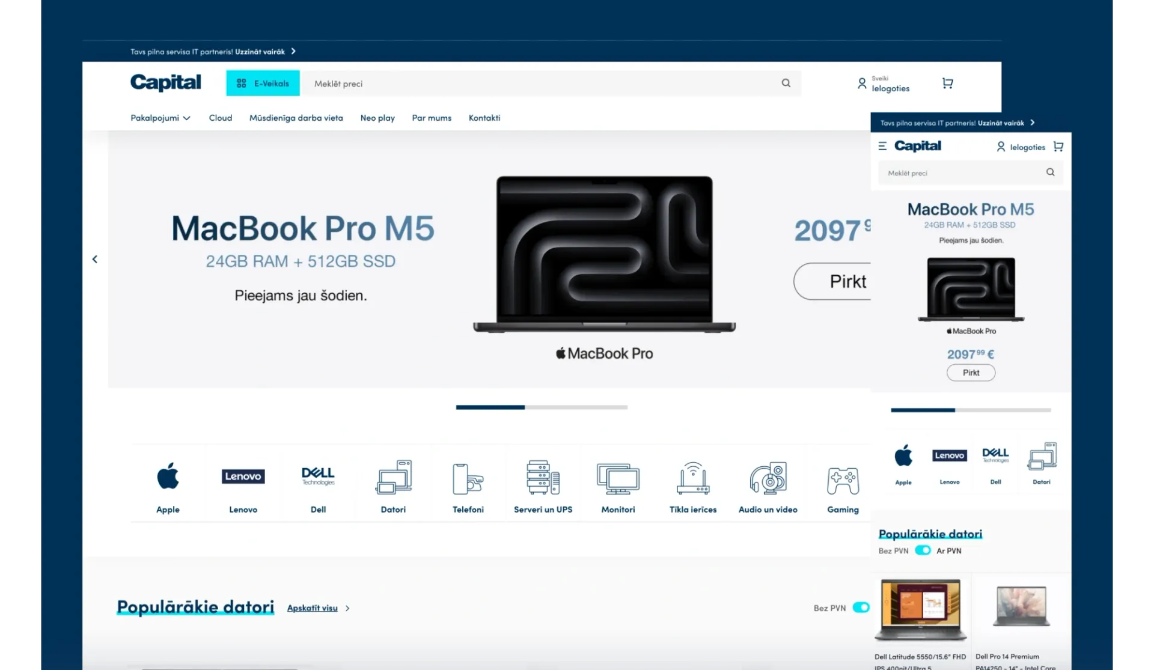Image resolution: width=1154 pixels, height=670 pixels.
Task: Toggle the desktop Bez PVN switch
Action: pos(861,608)
